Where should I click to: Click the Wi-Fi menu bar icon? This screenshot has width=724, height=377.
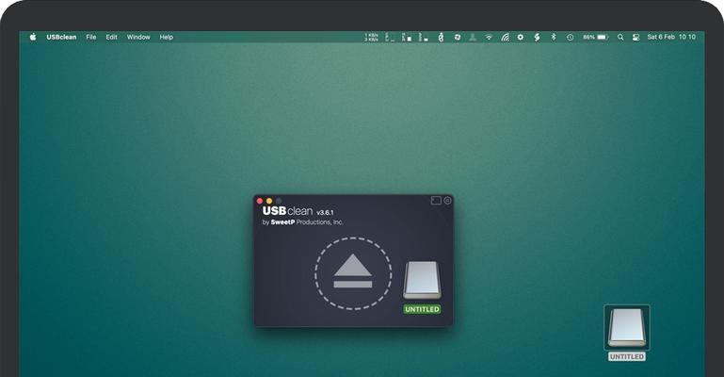pos(489,37)
